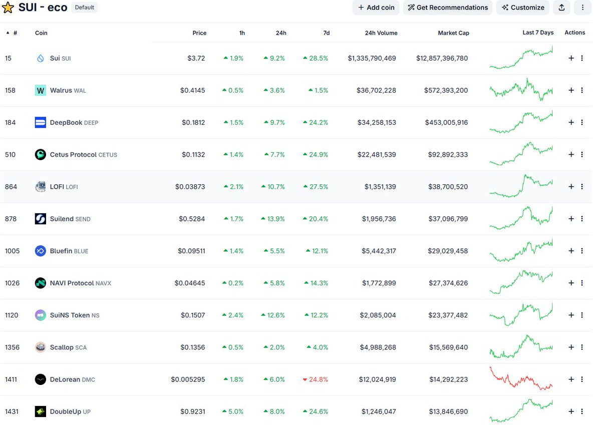Open three-dot menu in Sui row
This screenshot has width=601, height=425.
[582, 58]
